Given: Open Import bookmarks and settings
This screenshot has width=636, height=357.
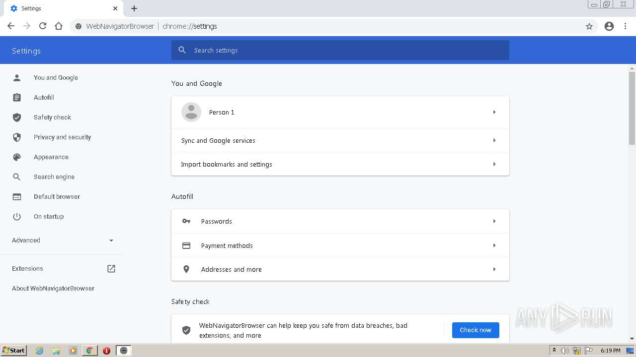Looking at the screenshot, I should pos(340,164).
